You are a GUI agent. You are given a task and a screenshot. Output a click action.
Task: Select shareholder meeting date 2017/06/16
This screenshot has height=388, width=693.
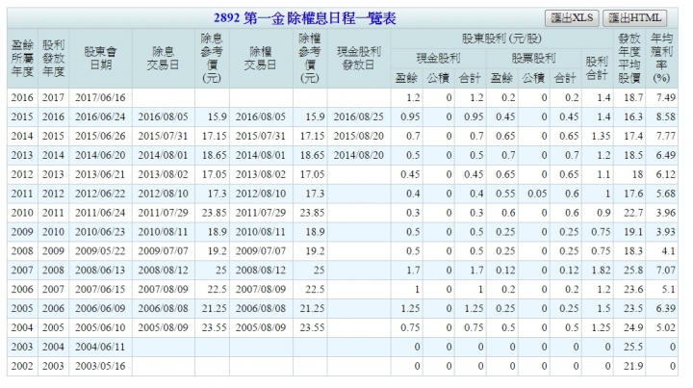100,97
